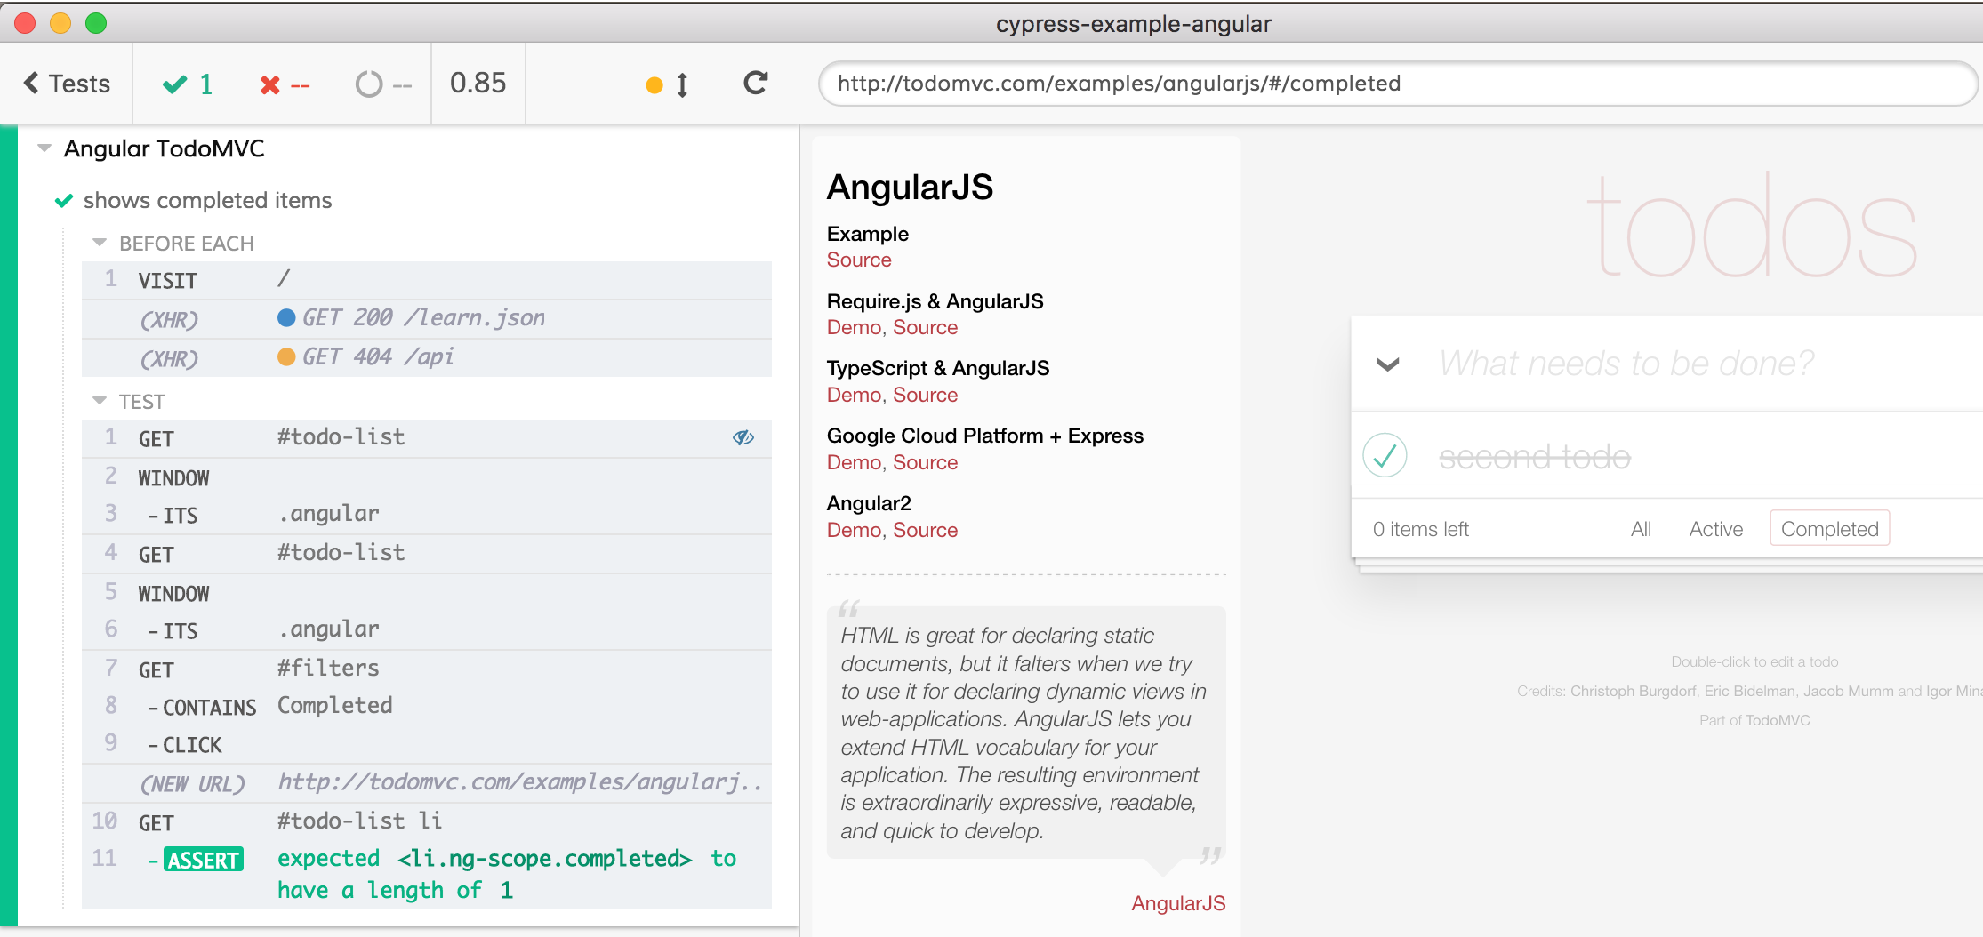
Task: Toggle all todos with the chevron
Action: [x=1387, y=364]
